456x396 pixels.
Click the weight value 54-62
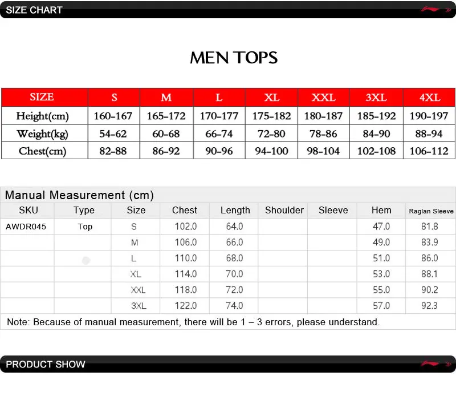pos(113,134)
